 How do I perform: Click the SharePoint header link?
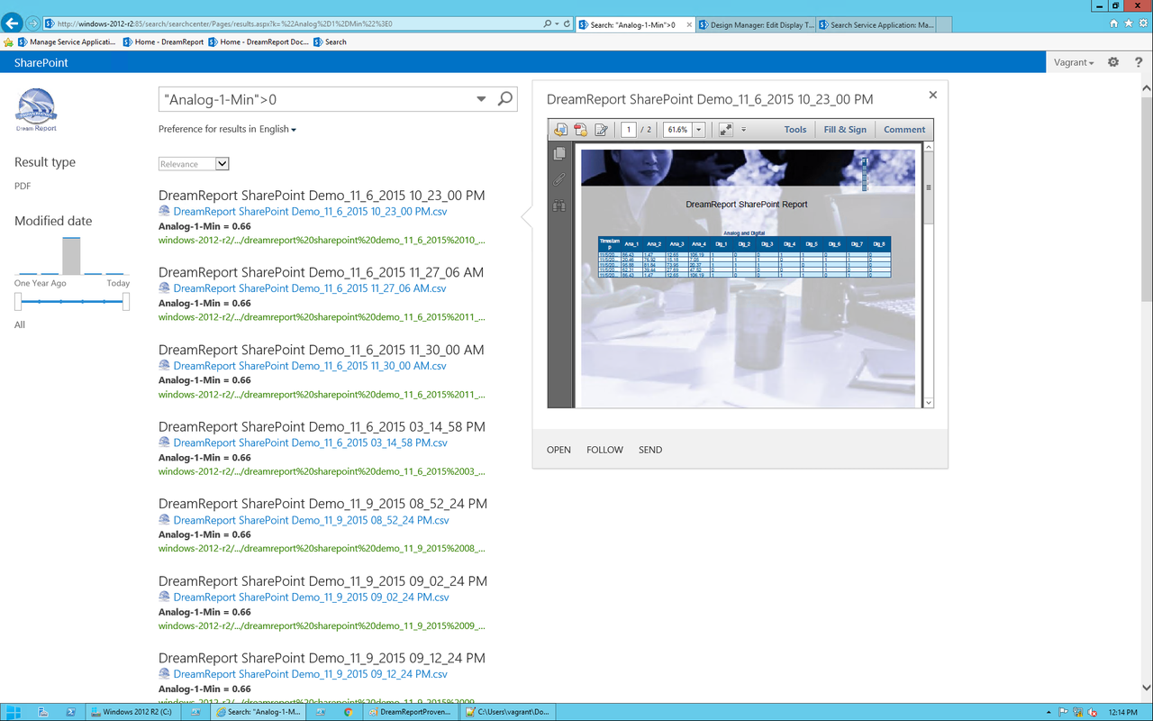click(x=41, y=63)
